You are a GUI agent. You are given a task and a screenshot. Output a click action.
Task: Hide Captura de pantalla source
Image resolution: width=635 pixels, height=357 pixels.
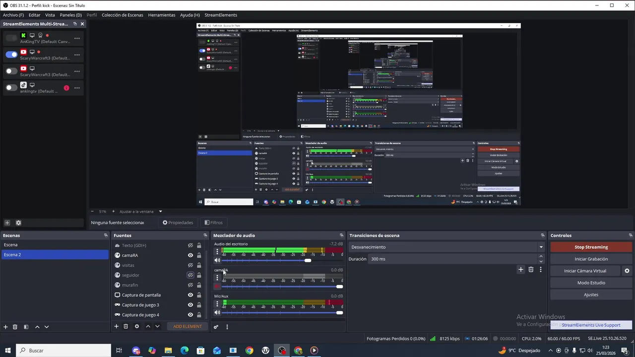pos(190,295)
